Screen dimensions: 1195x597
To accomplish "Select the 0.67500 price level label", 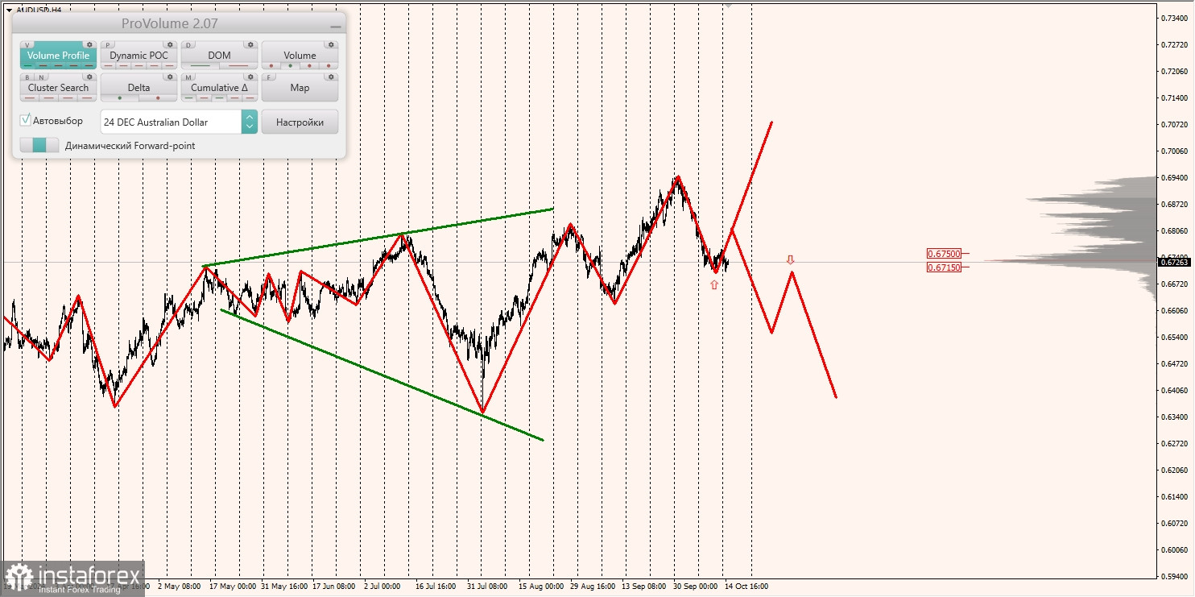I will click(x=943, y=253).
